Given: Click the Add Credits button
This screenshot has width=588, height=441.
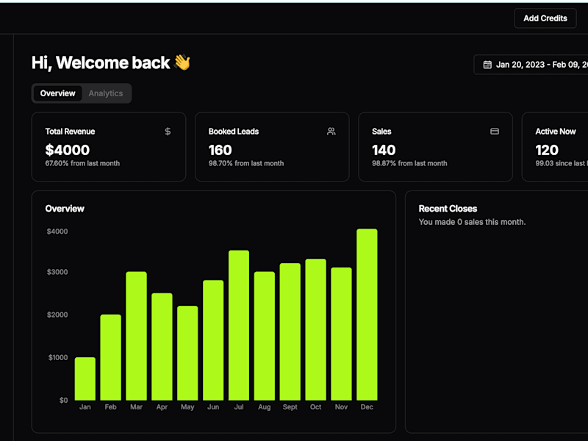Looking at the screenshot, I should coord(545,18).
